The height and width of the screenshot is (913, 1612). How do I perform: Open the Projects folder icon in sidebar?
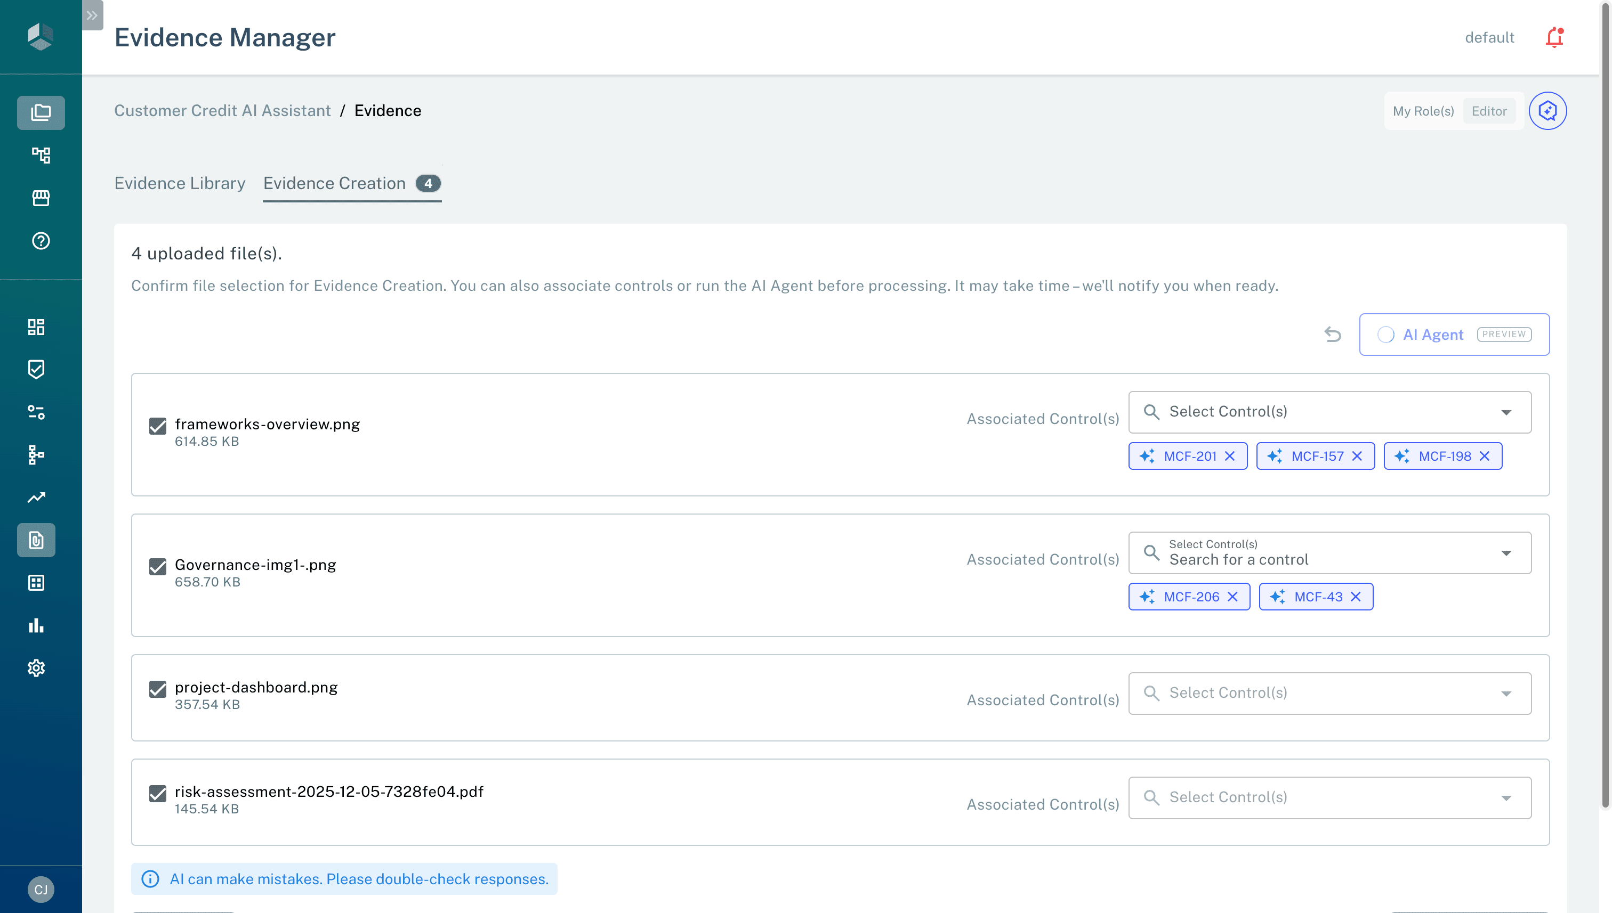pyautogui.click(x=41, y=112)
